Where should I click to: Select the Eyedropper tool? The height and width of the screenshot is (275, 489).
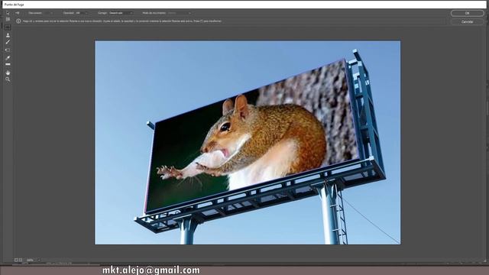coord(8,58)
